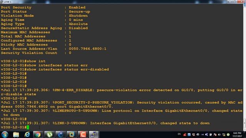Open File Explorer from the taskbar
The image size is (246, 138).
[x=16, y=135]
